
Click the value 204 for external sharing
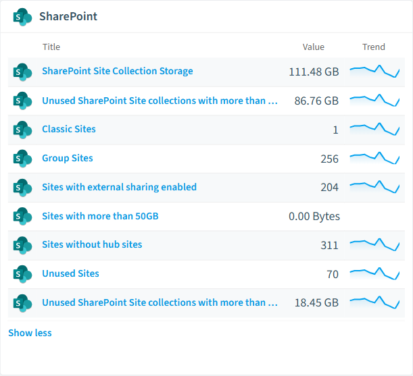coord(329,188)
